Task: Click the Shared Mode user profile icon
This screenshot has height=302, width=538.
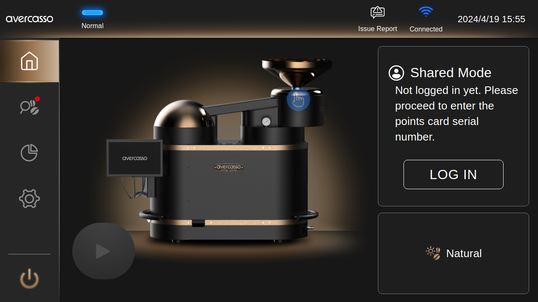Action: [396, 73]
